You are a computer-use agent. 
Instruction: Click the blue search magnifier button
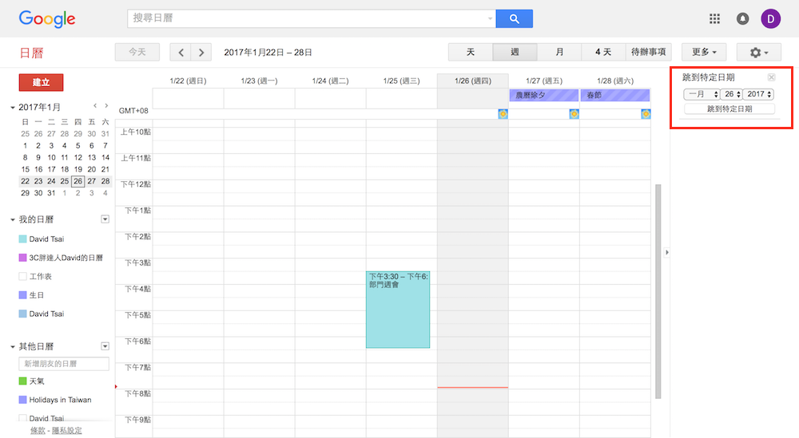[x=514, y=18]
